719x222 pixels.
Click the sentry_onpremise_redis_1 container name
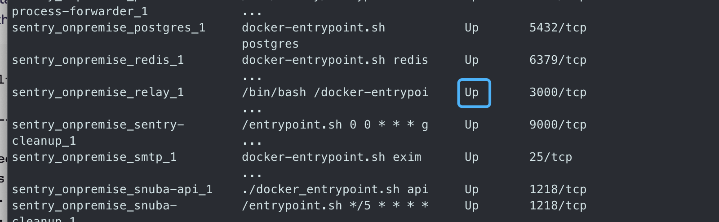pos(98,60)
